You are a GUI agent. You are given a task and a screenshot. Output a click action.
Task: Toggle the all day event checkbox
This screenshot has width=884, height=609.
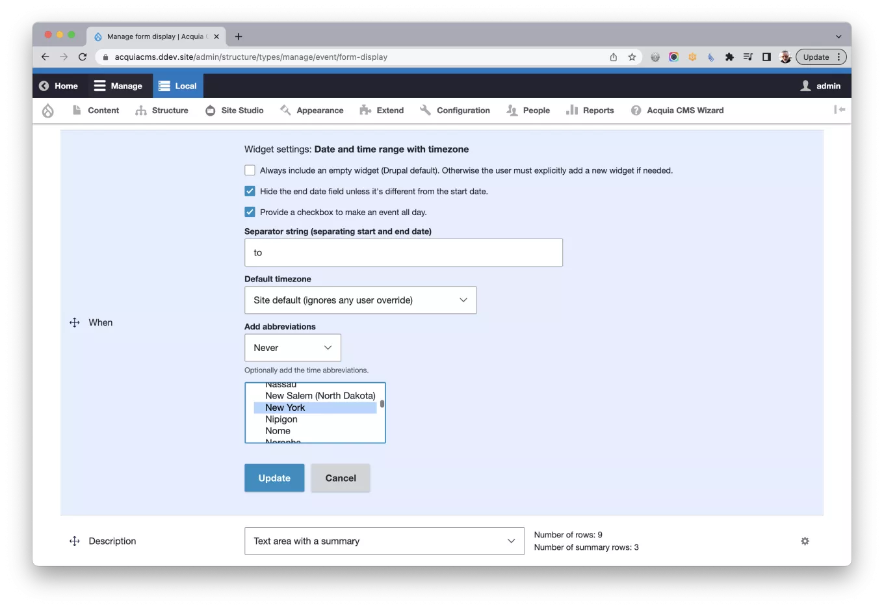250,212
